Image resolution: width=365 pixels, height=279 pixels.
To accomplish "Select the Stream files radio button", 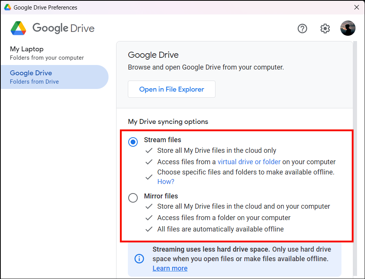I will 133,142.
